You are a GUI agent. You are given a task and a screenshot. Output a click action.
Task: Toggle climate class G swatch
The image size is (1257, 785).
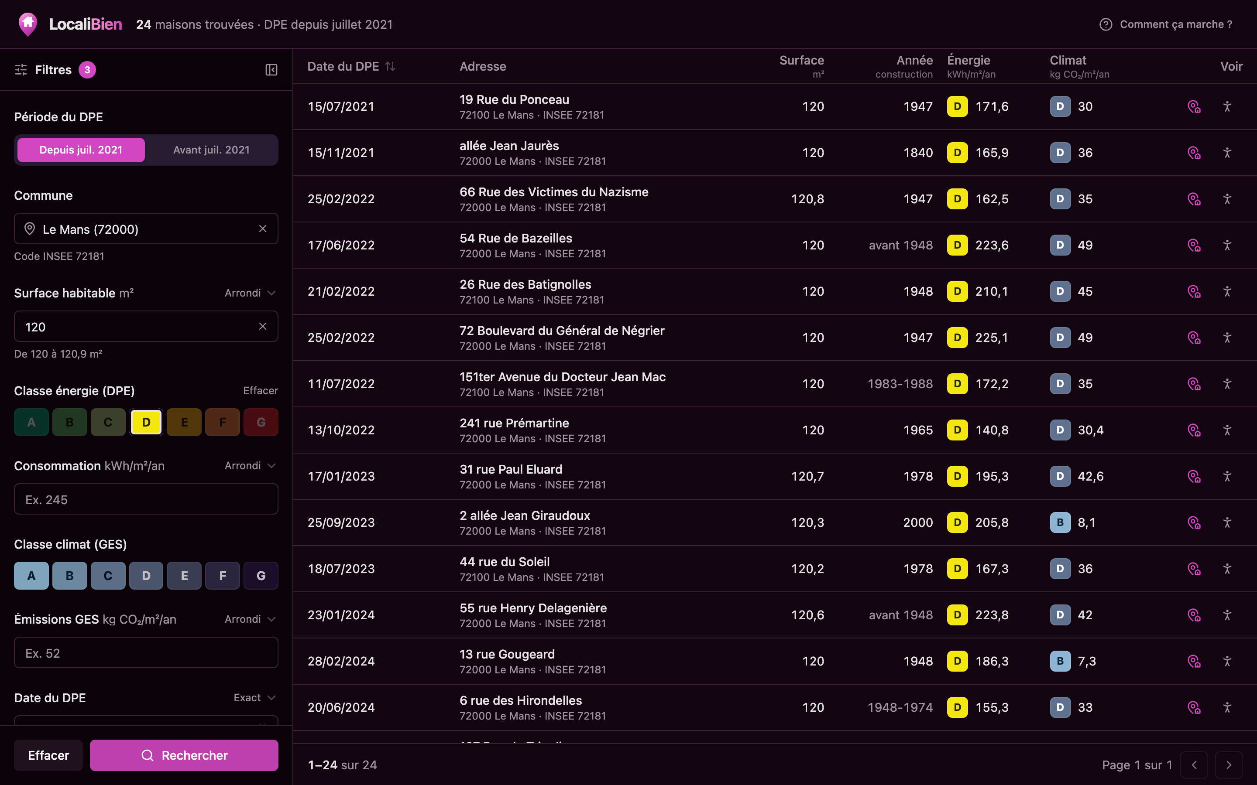pos(261,575)
